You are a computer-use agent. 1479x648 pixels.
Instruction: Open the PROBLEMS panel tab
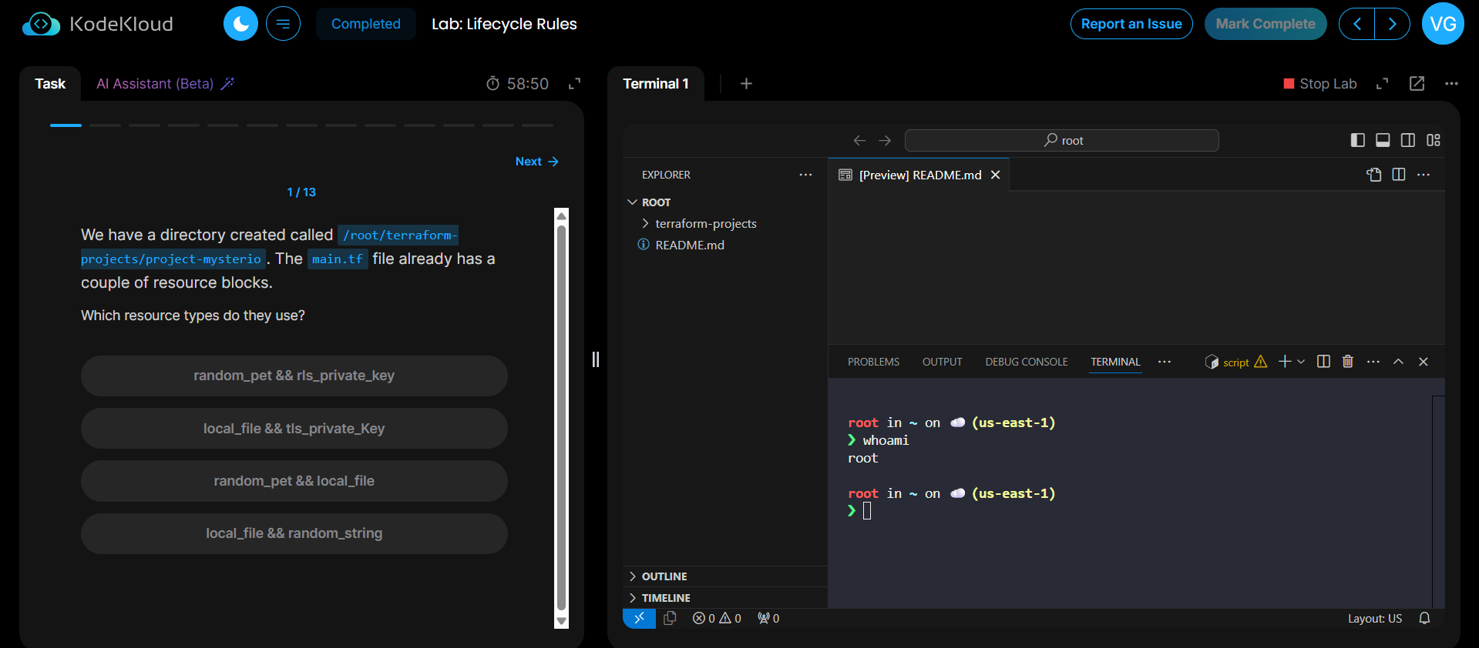tap(873, 362)
